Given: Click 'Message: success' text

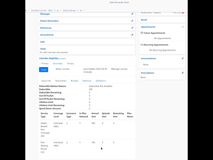Looking at the screenshot, I should coord(119,69).
